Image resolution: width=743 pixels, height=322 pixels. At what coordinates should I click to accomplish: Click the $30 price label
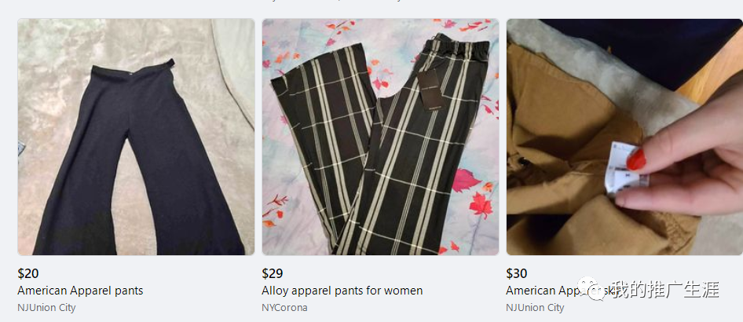[517, 273]
